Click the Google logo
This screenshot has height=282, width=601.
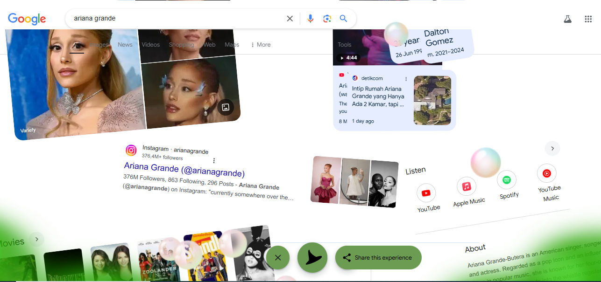(x=27, y=19)
